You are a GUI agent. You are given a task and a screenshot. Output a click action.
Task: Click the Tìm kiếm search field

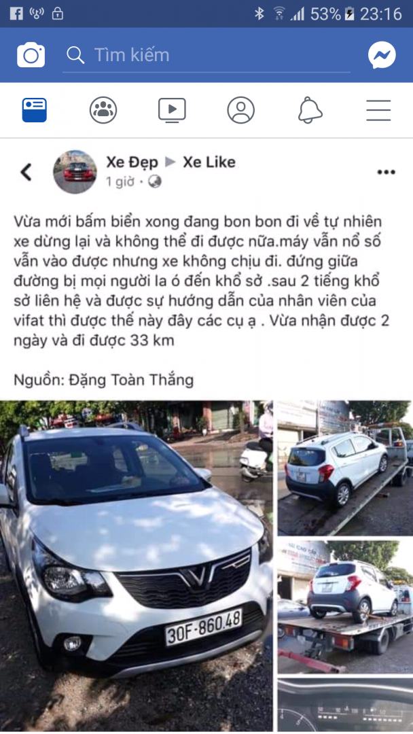click(206, 55)
